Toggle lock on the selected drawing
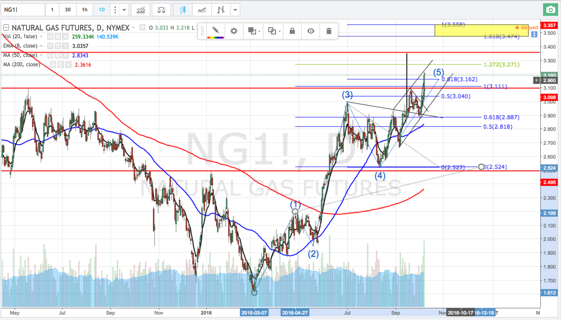This screenshot has width=561, height=320. 292,31
